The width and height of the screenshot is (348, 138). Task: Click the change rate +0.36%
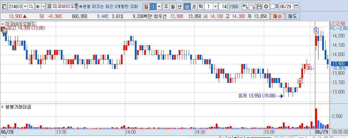click(x=55, y=17)
